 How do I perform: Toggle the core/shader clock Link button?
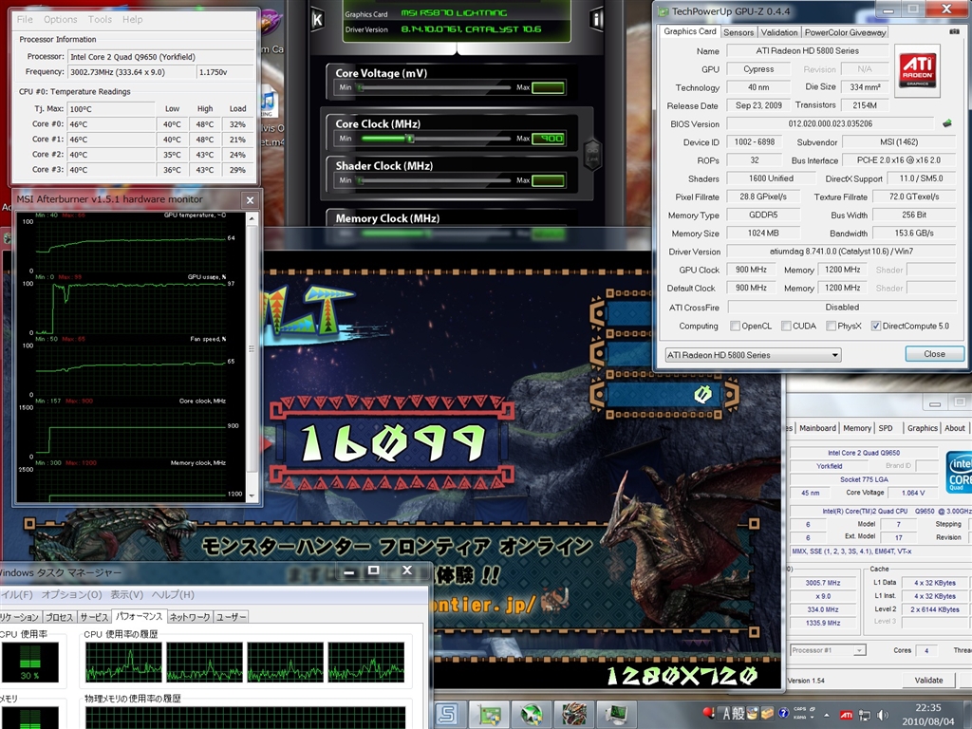click(x=592, y=153)
